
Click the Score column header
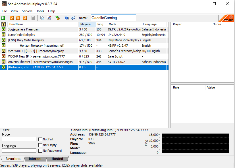tap(219, 24)
